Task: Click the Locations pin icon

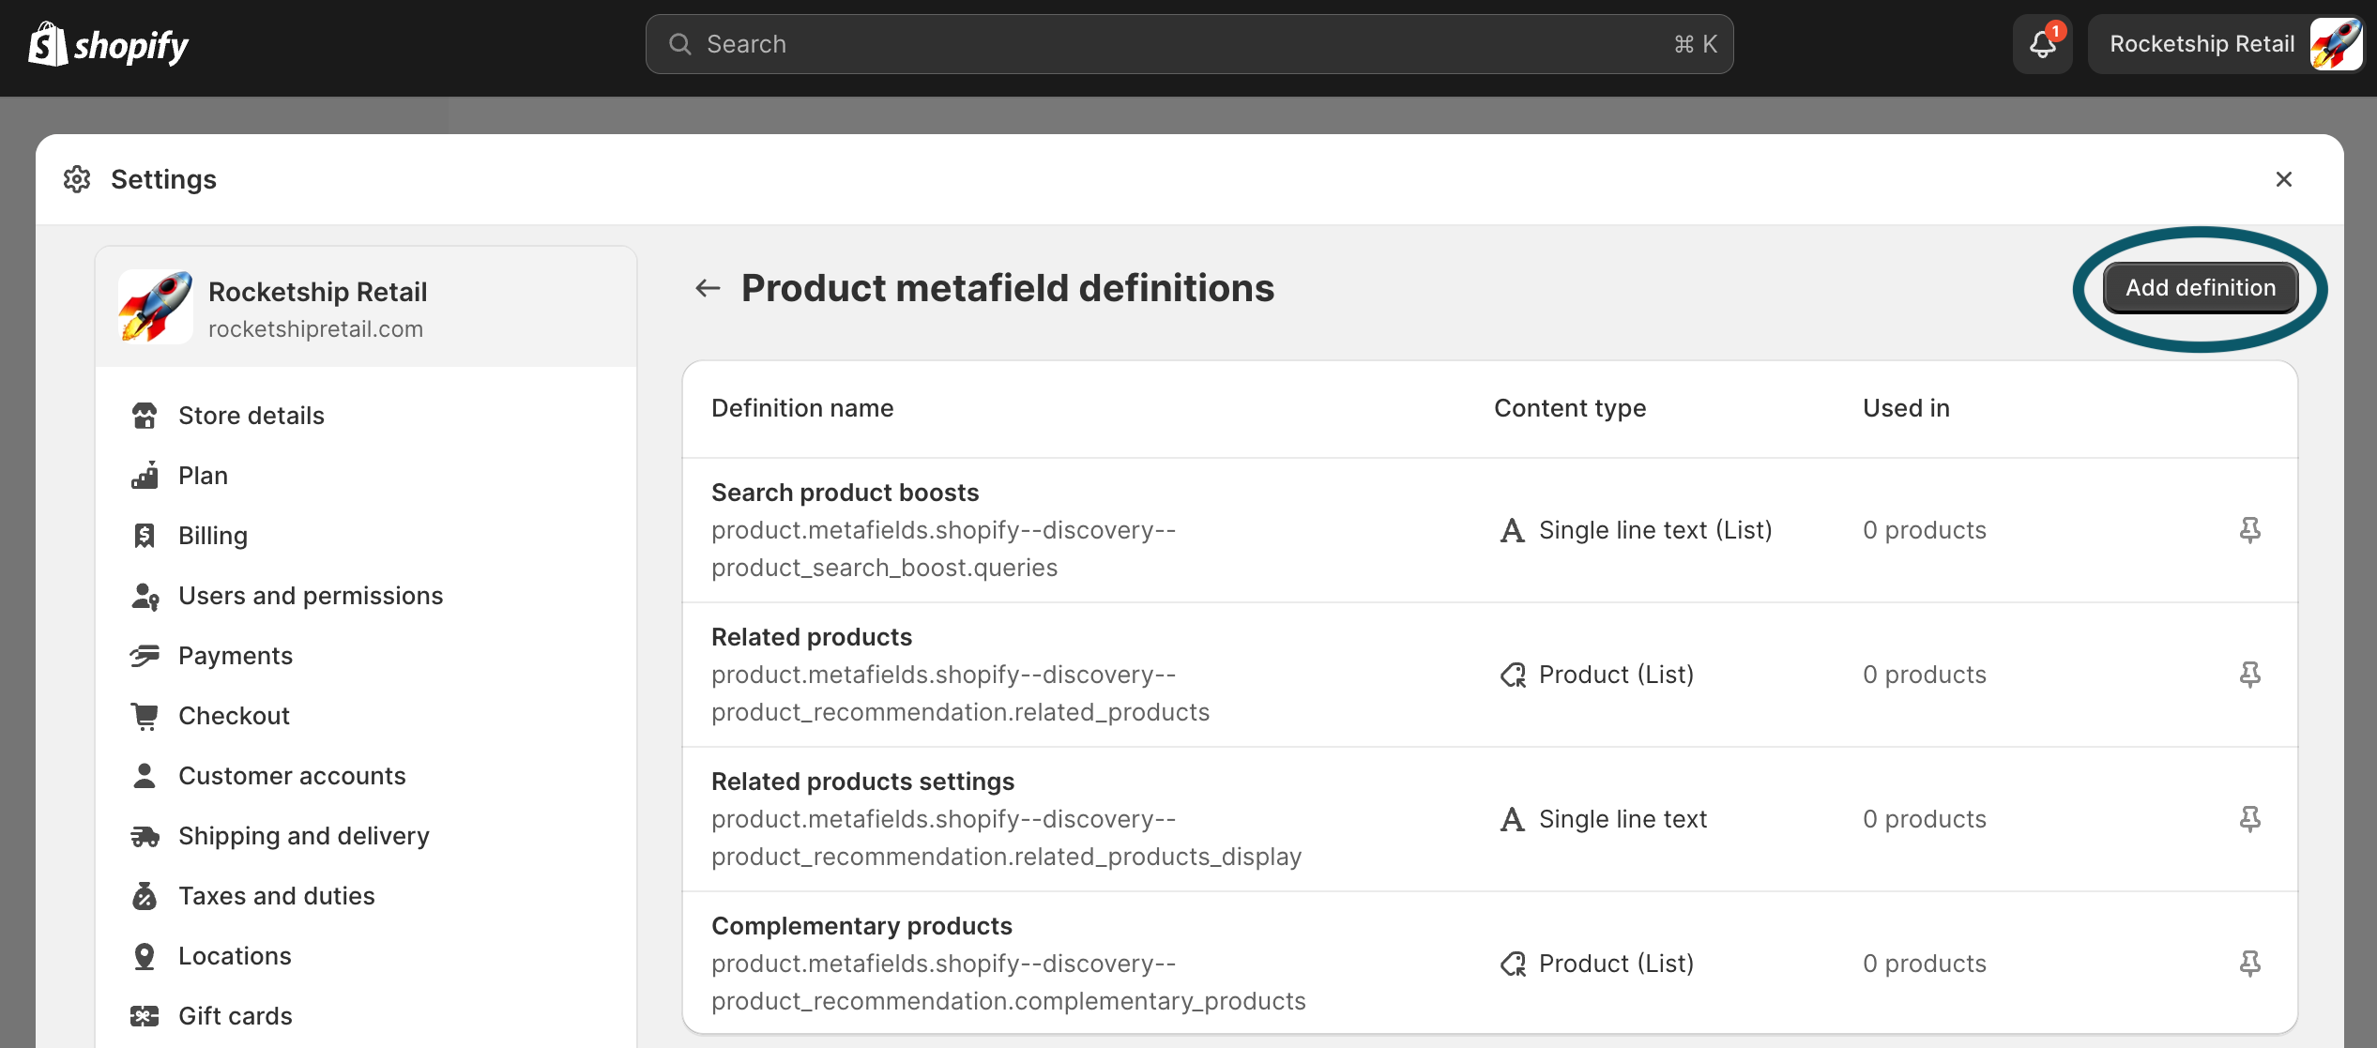Action: click(145, 956)
